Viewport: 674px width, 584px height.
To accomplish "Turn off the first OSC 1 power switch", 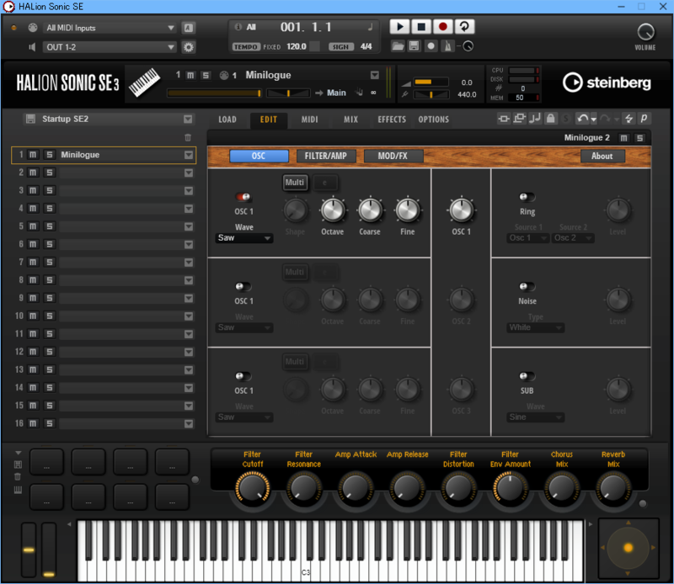I will click(x=243, y=197).
